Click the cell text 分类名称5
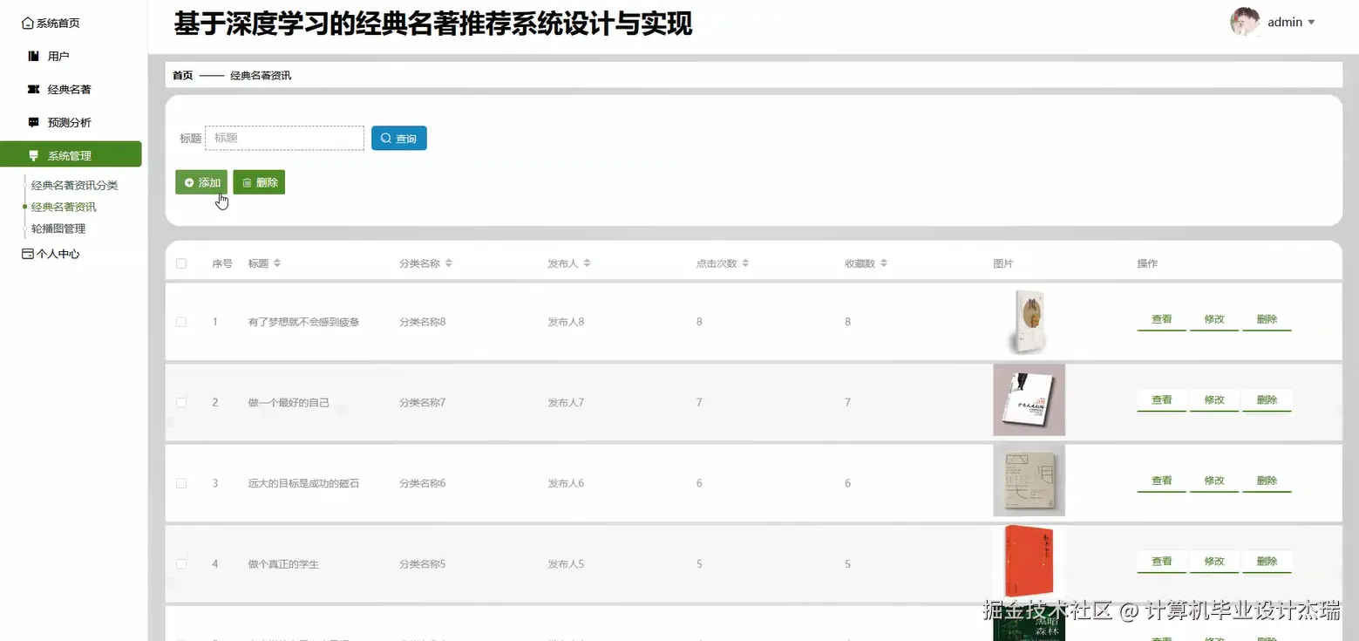The image size is (1359, 641). pos(423,564)
